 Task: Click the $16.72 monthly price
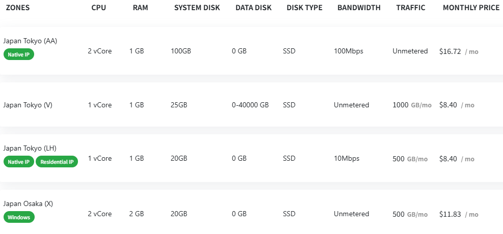tap(450, 51)
